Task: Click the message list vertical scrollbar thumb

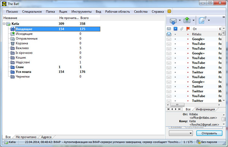Action: pos(224,33)
